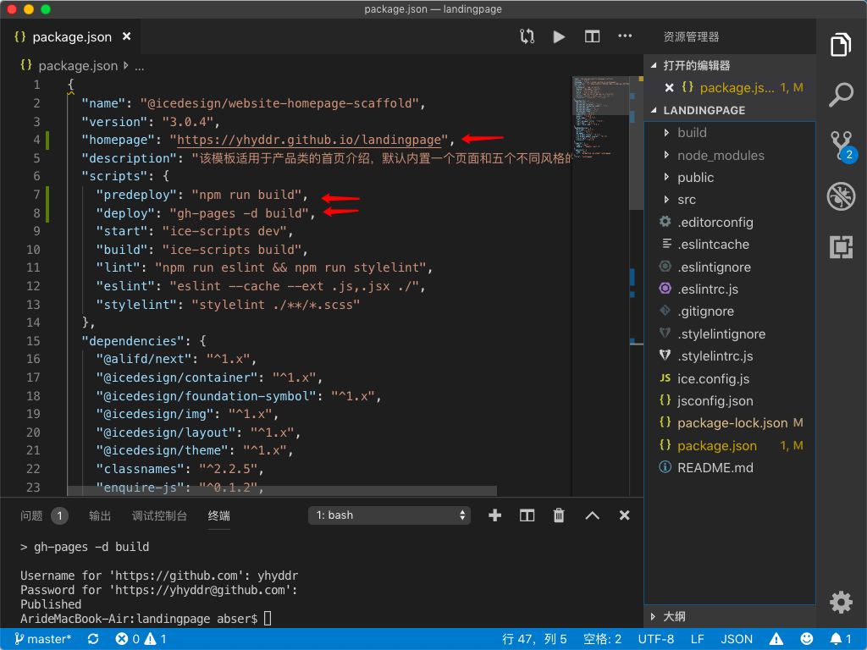Close package.json in Open Editors list
867x650 pixels.
pos(669,88)
